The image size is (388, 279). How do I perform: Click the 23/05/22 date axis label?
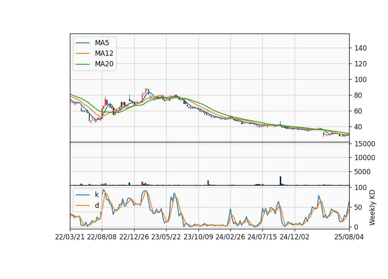coord(166,237)
